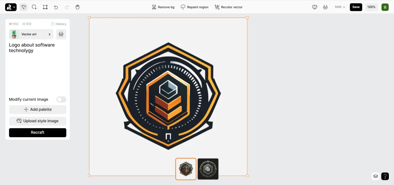Choose Recolor vector option
The width and height of the screenshot is (394, 185).
pyautogui.click(x=228, y=7)
